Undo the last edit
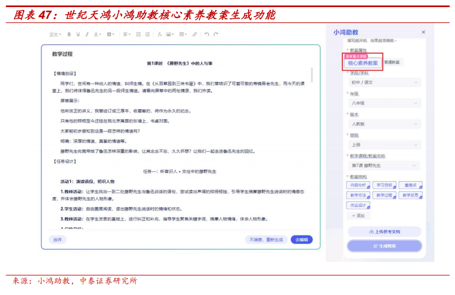455x295 pixels. click(207, 34)
